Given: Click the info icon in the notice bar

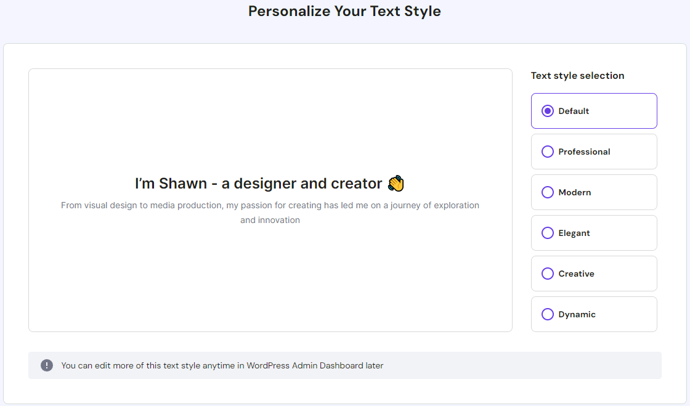Looking at the screenshot, I should pyautogui.click(x=46, y=365).
